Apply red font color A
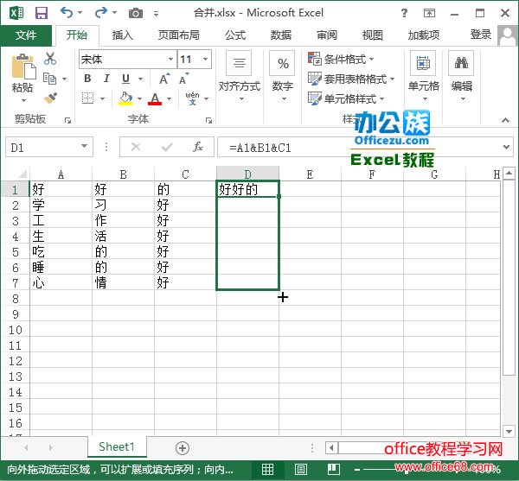This screenshot has height=481, width=519. pyautogui.click(x=155, y=98)
